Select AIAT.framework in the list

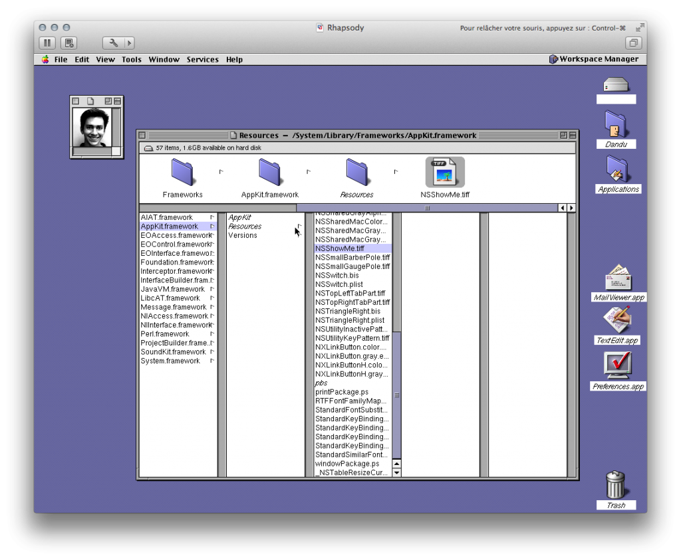(x=178, y=217)
